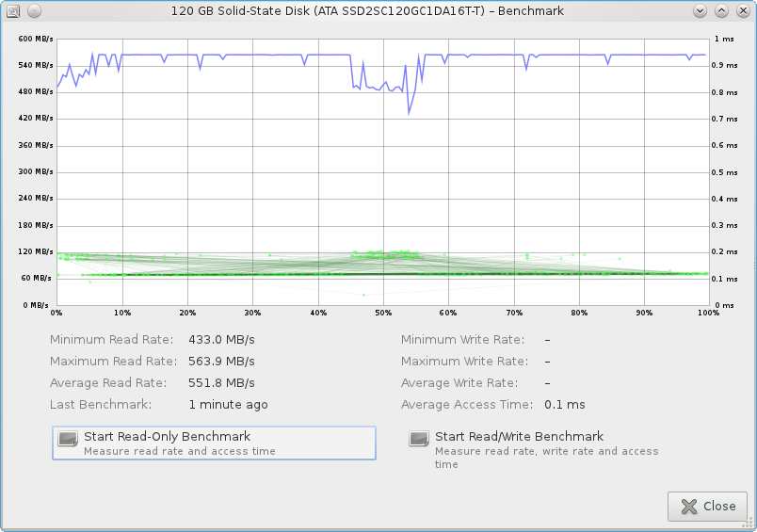Select the Average Read Rate value 551.8 MB/s
Image resolution: width=757 pixels, height=532 pixels.
point(221,383)
